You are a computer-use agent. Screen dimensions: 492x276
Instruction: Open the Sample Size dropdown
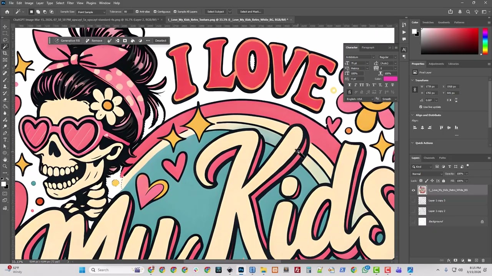91,12
